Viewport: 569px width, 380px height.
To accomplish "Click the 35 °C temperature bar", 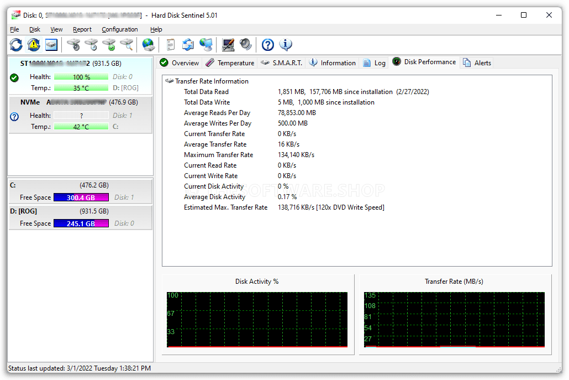I will [81, 88].
